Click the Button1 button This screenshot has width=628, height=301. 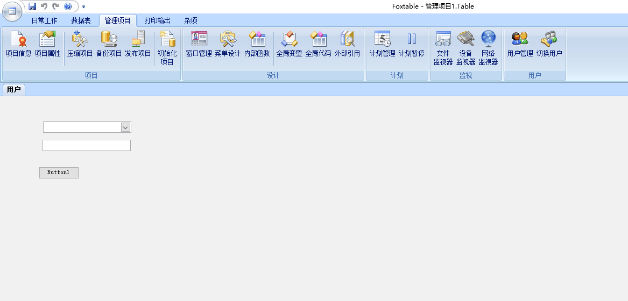(59, 173)
